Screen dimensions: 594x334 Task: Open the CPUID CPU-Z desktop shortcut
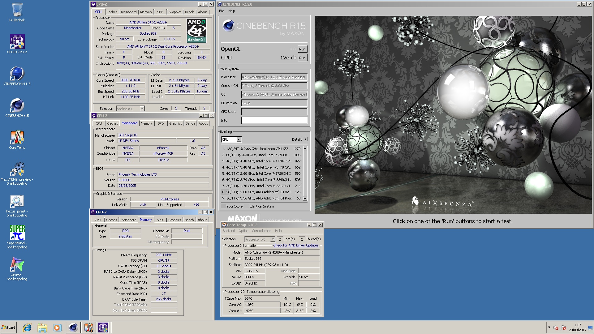pos(17,44)
